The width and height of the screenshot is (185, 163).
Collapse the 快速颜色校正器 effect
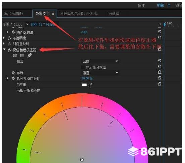click(4, 49)
